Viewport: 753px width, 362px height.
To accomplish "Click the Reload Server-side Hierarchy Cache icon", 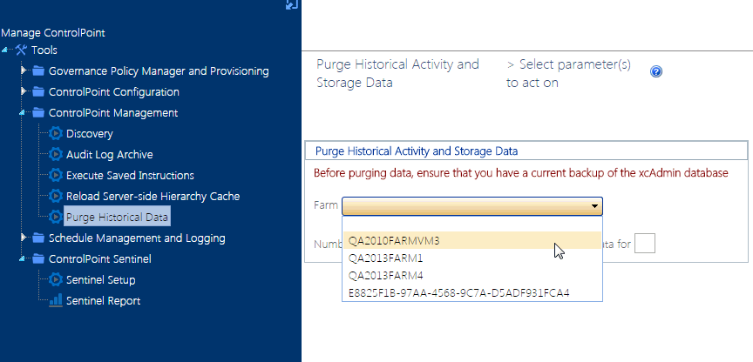I will (x=56, y=197).
